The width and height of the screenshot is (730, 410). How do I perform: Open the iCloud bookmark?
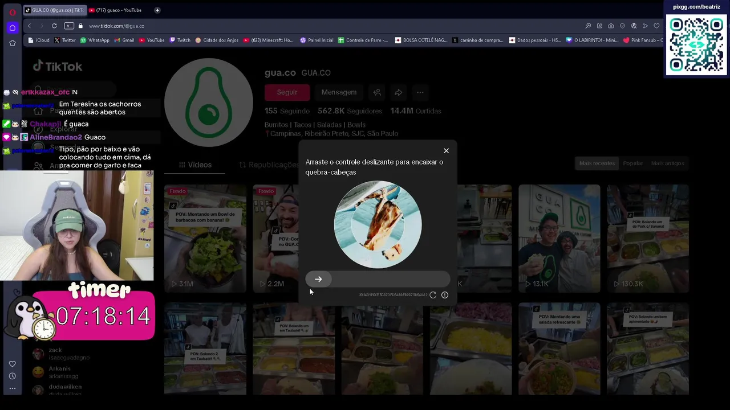pos(39,40)
